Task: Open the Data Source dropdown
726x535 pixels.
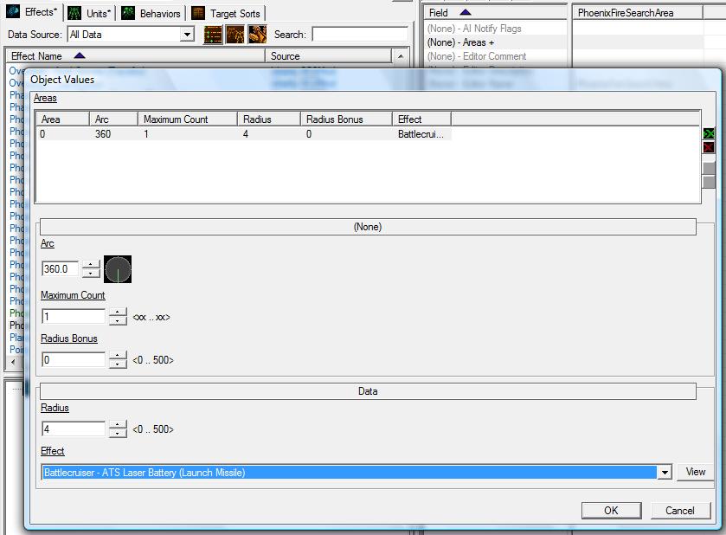Action: coord(187,35)
